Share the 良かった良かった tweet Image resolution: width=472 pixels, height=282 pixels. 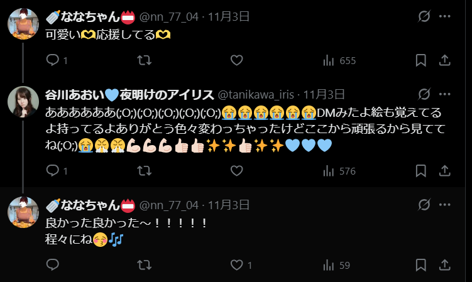(444, 265)
